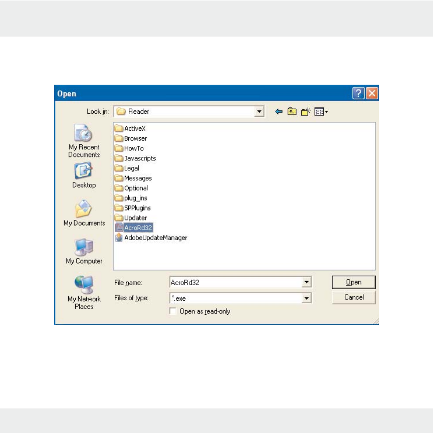Select the plug_ins folder

click(131, 198)
